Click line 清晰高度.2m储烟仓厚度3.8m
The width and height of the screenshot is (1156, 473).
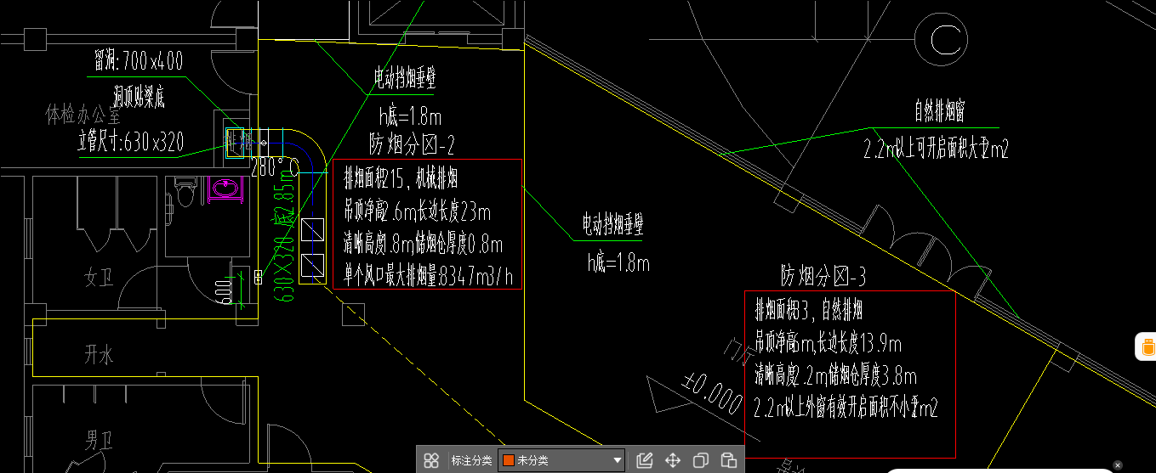coord(835,374)
